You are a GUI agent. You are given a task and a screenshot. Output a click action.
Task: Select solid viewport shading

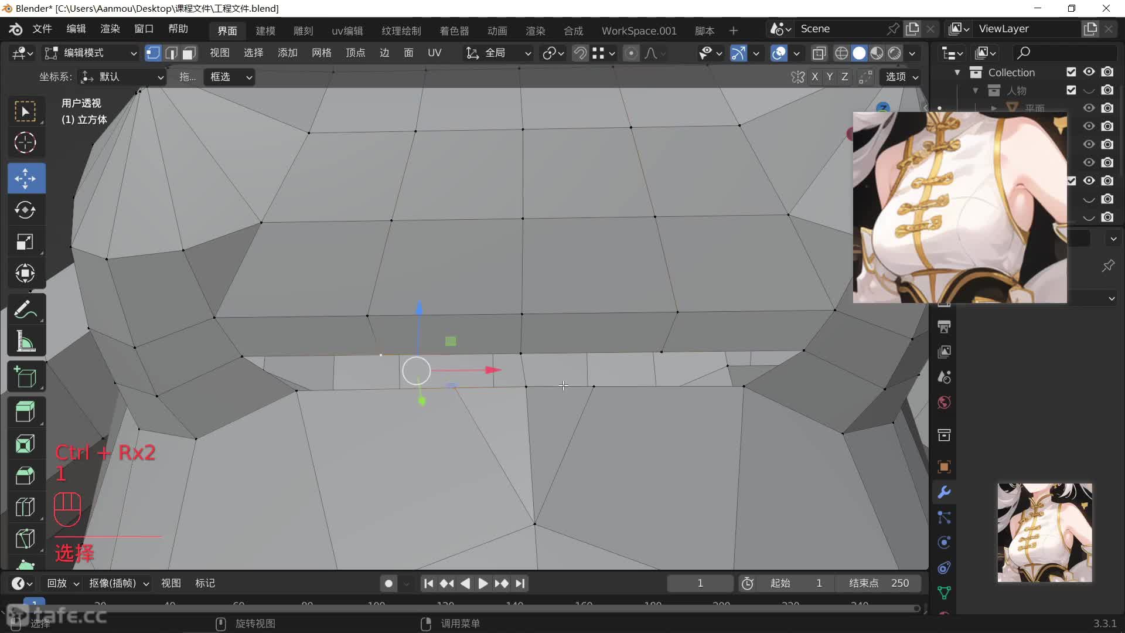coord(859,53)
